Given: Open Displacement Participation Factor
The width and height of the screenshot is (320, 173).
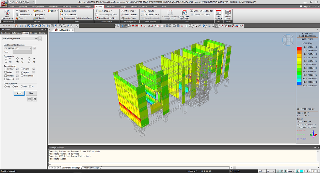Looking at the screenshot, I should [x=76, y=18].
